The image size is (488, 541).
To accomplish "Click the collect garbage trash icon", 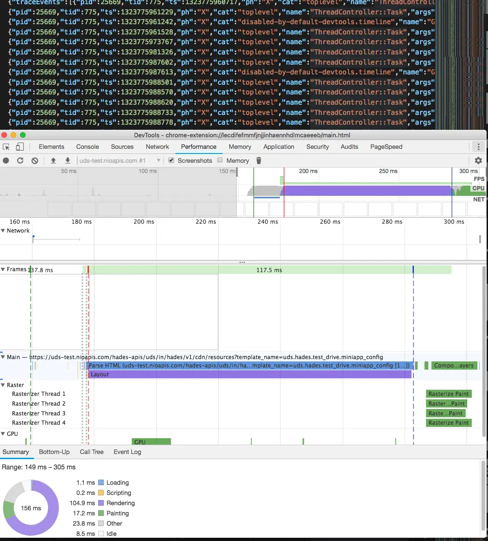I will 259,160.
